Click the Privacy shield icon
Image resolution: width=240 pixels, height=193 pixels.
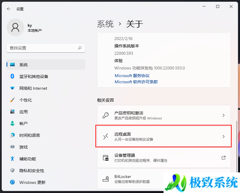pos(12,170)
